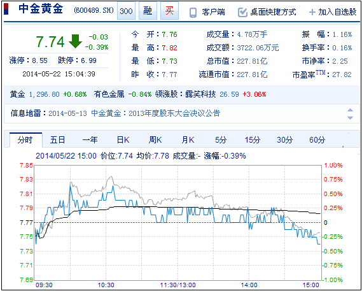
Task: Click the 跌停 limit-down price 6.99
Action: pos(88,60)
